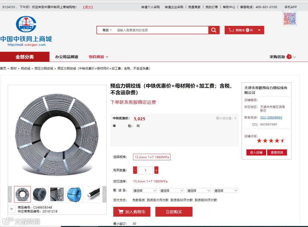This screenshot has height=227, width=308.
Task: Show next thumbnails with right gallery arrow
Action: coord(104,194)
